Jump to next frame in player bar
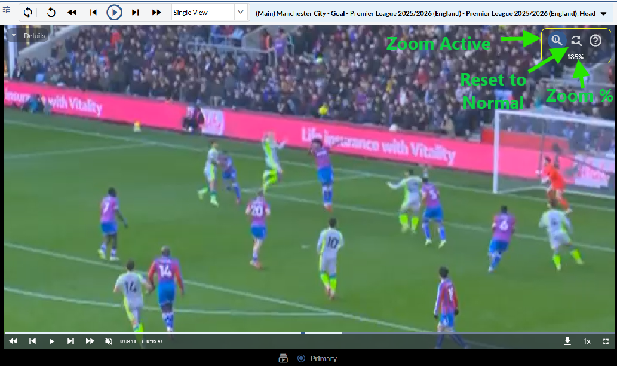617x366 pixels. (70, 341)
